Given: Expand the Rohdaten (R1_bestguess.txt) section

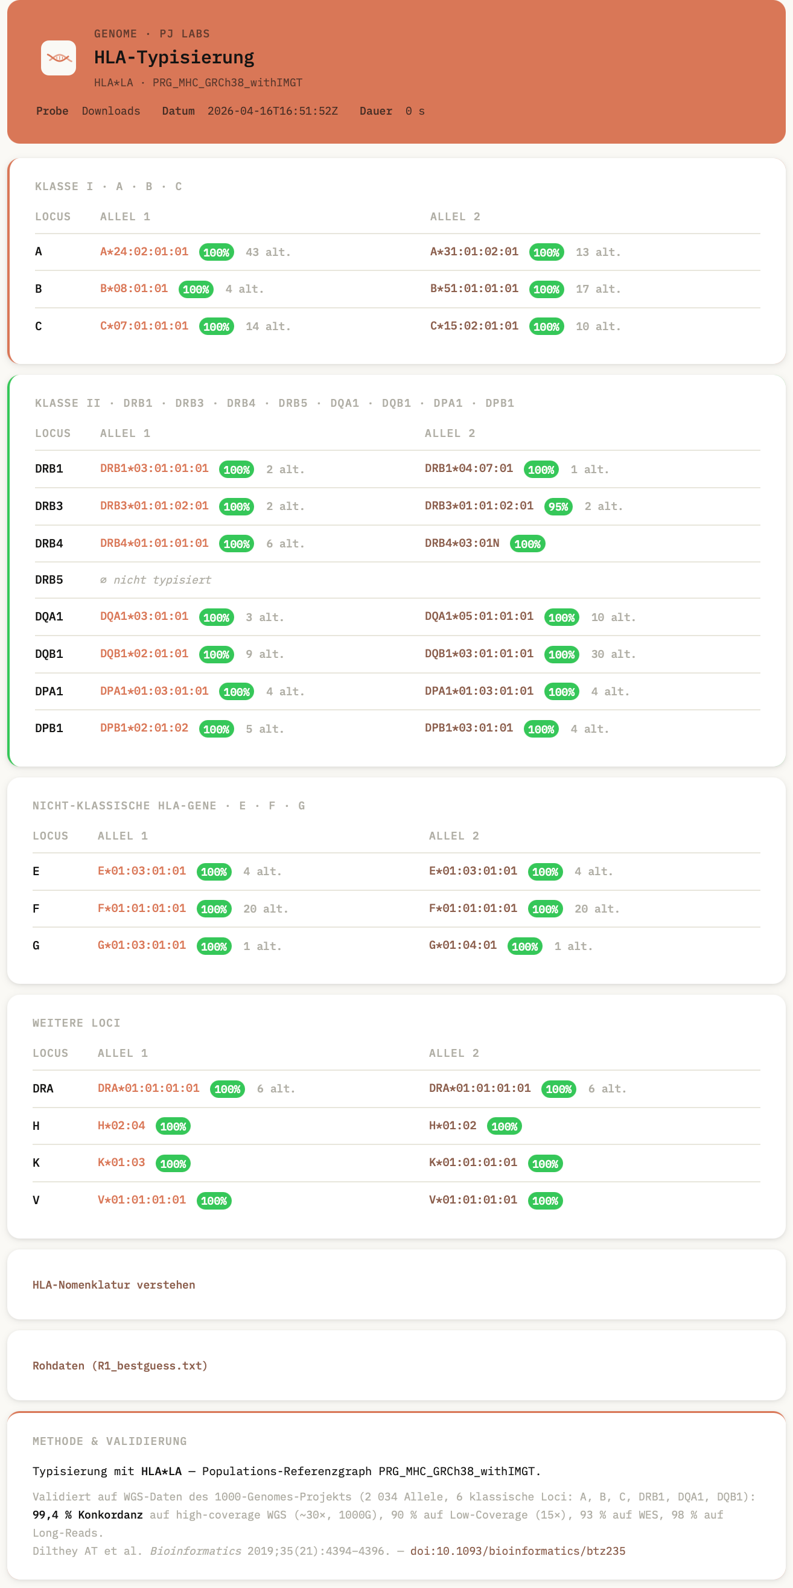Looking at the screenshot, I should click(119, 1365).
